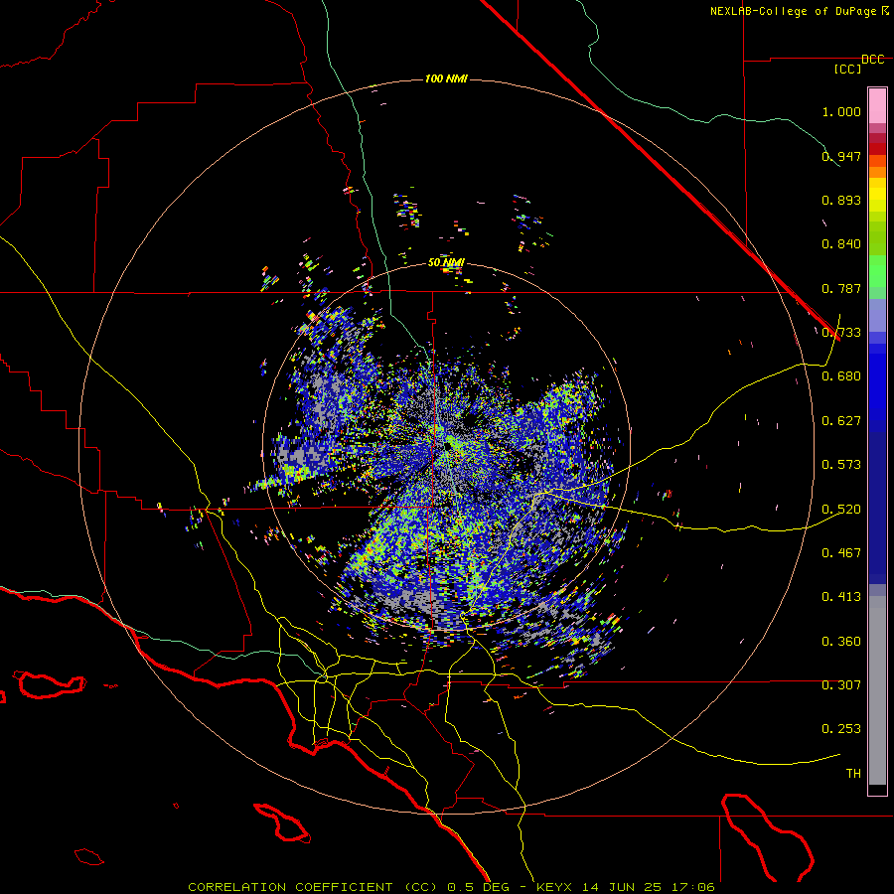The width and height of the screenshot is (894, 894).
Task: Pick the pink band atop the color scale
Action: [877, 106]
